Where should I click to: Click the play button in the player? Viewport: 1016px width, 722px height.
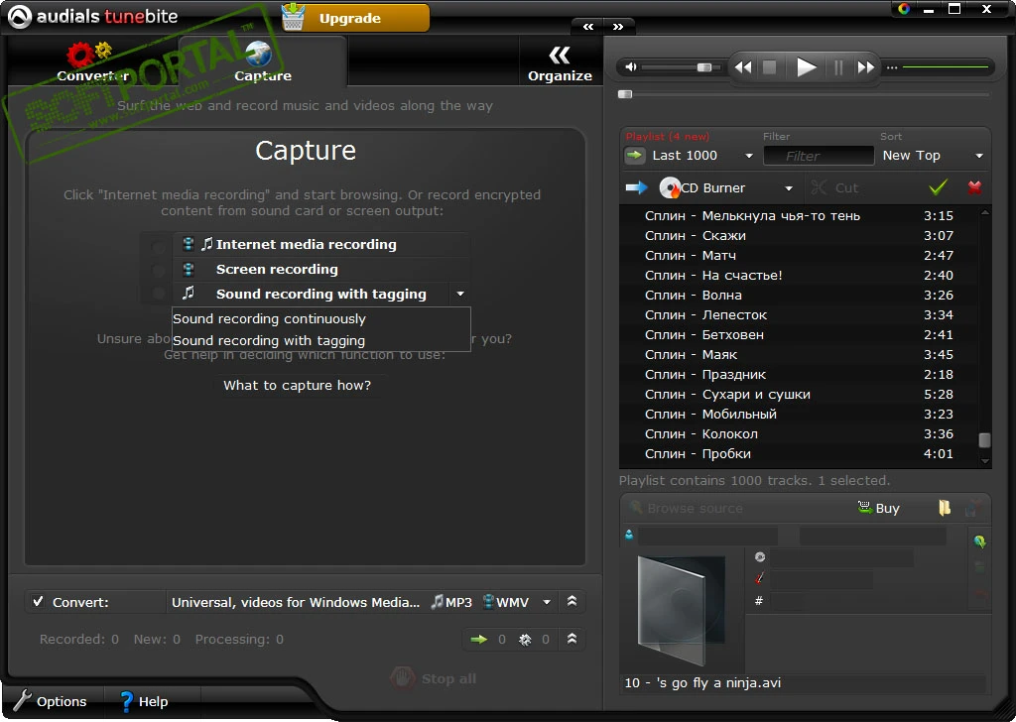pos(807,67)
